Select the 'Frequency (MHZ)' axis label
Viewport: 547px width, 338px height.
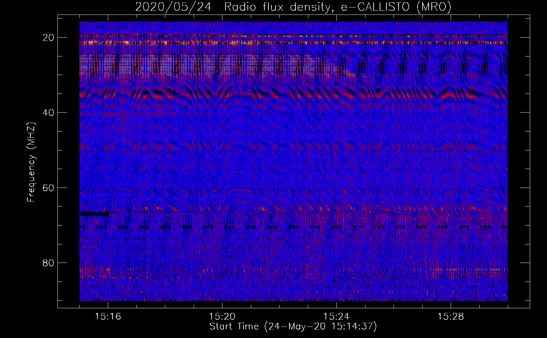tap(31, 162)
